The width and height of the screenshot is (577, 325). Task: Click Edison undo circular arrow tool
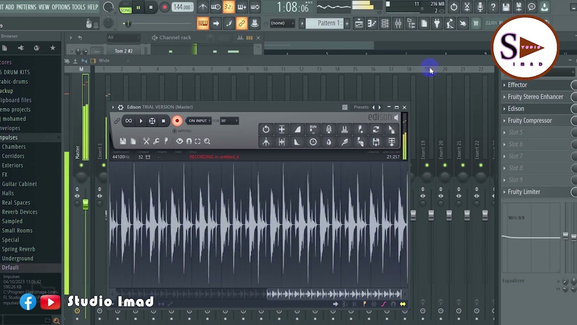[x=266, y=130]
